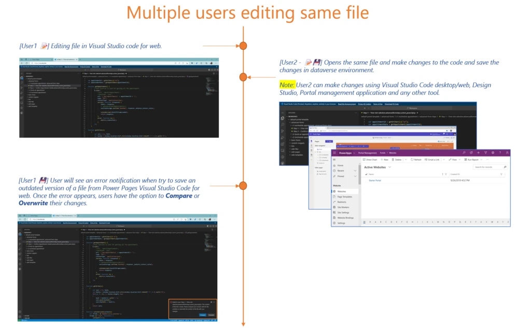This screenshot has height=335, width=531.
Task: Toggle the filter funnel on the Name column
Action: click(x=445, y=174)
